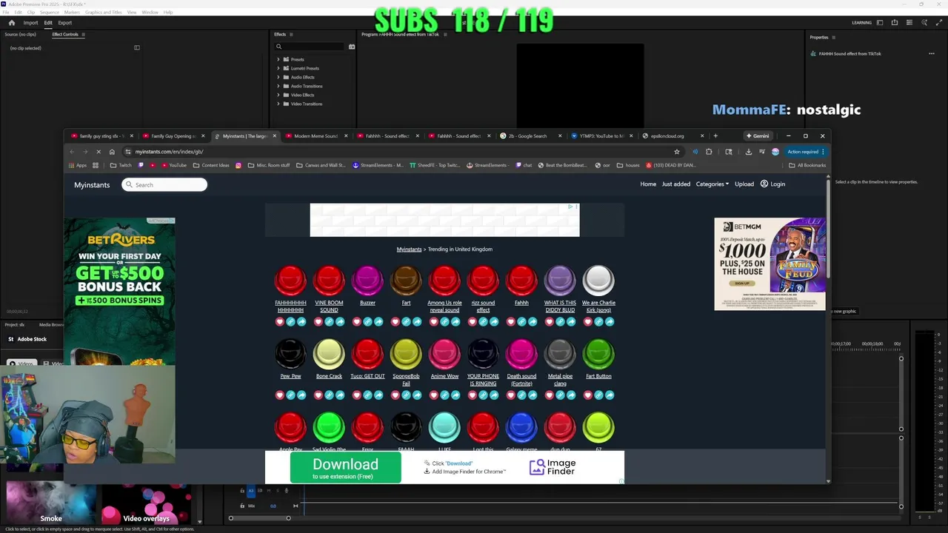Viewport: 948px width, 533px height.
Task: Open new browser tab with plus icon
Action: coord(715,136)
